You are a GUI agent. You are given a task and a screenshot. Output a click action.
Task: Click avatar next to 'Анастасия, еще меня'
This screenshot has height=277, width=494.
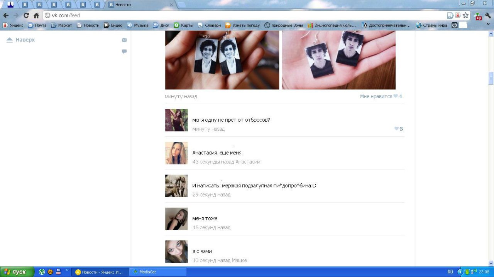[x=176, y=153]
